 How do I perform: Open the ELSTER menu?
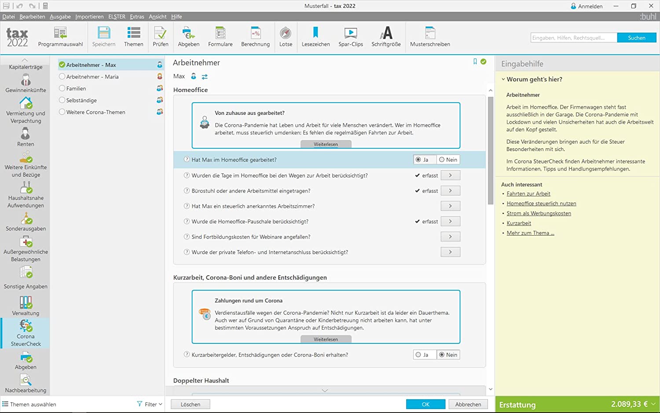117,17
